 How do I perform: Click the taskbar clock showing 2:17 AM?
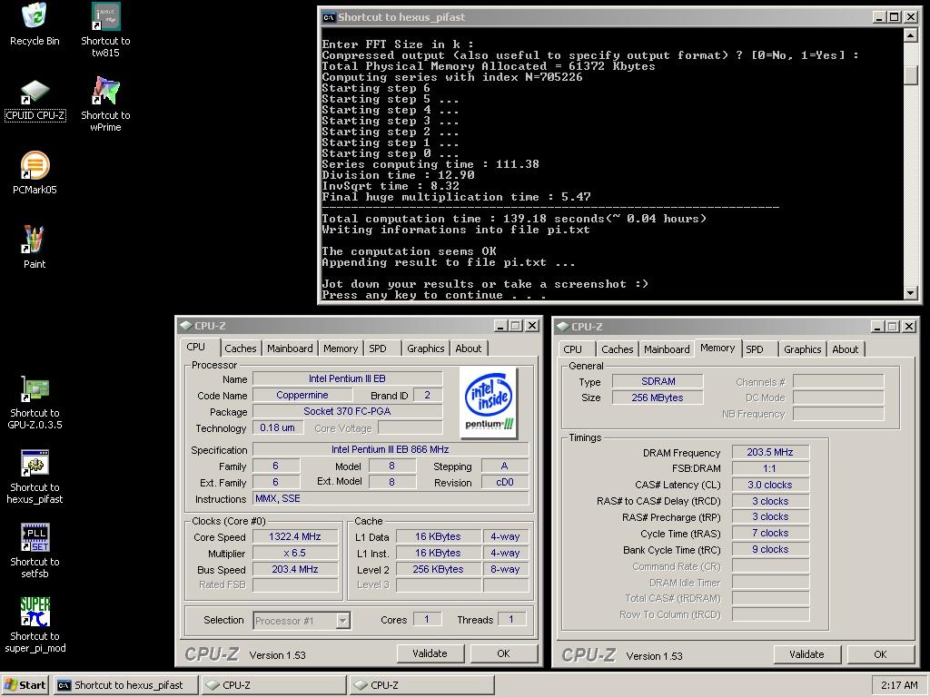(899, 685)
